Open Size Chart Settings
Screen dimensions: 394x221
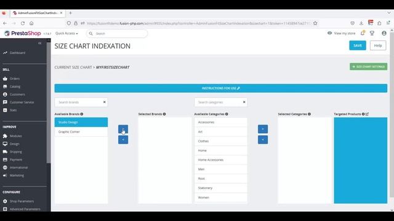click(x=368, y=67)
